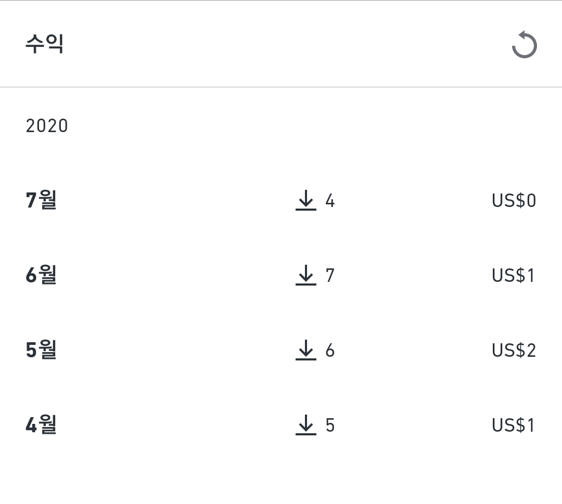Click download count 6 for 5월

tap(330, 351)
